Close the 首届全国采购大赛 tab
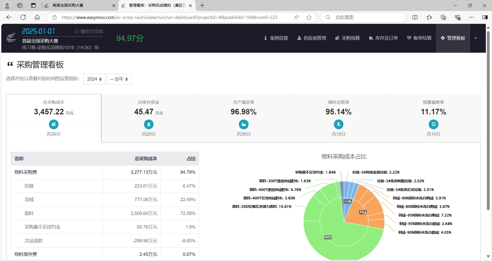The width and height of the screenshot is (492, 261). point(114,6)
